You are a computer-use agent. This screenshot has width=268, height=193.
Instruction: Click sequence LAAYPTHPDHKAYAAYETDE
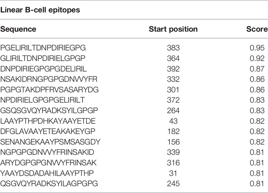coord(48,121)
